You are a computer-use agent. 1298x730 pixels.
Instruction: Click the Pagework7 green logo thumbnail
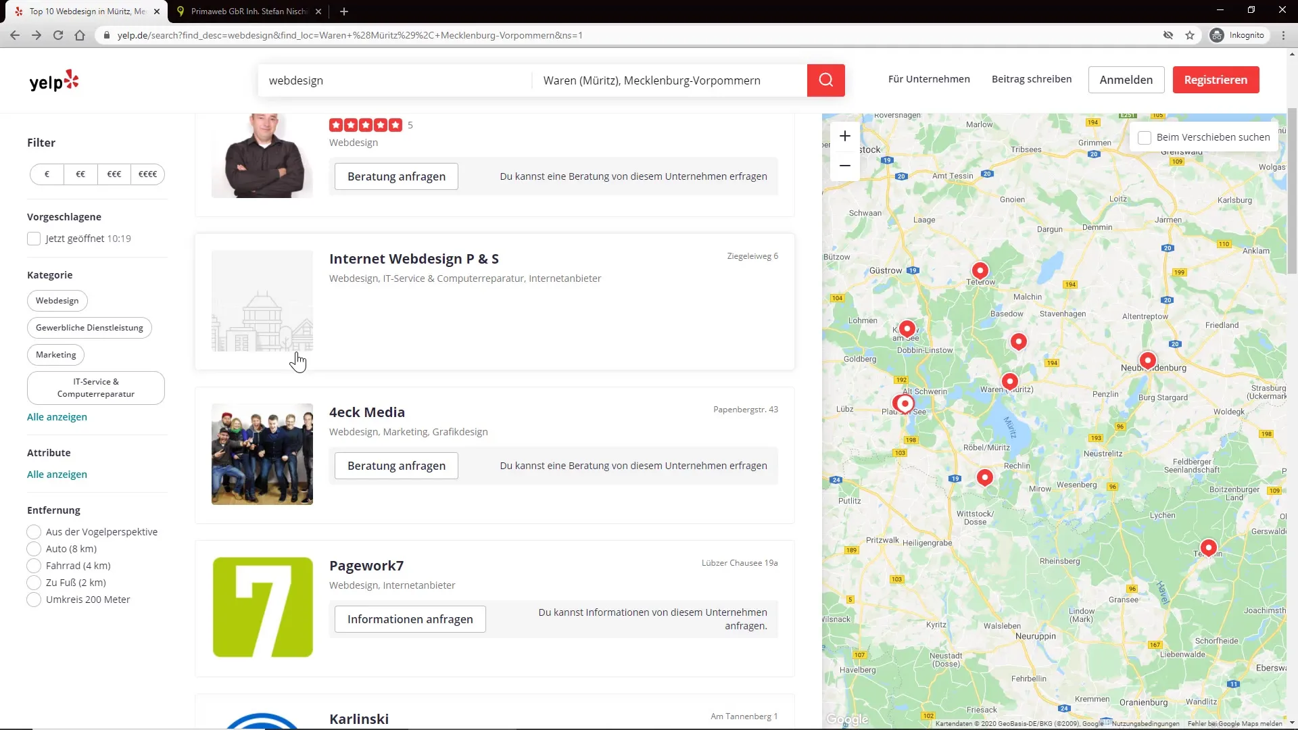tap(262, 607)
